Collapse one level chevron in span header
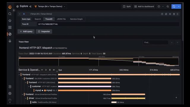This screenshot has width=190, height=107. [x=42, y=70]
